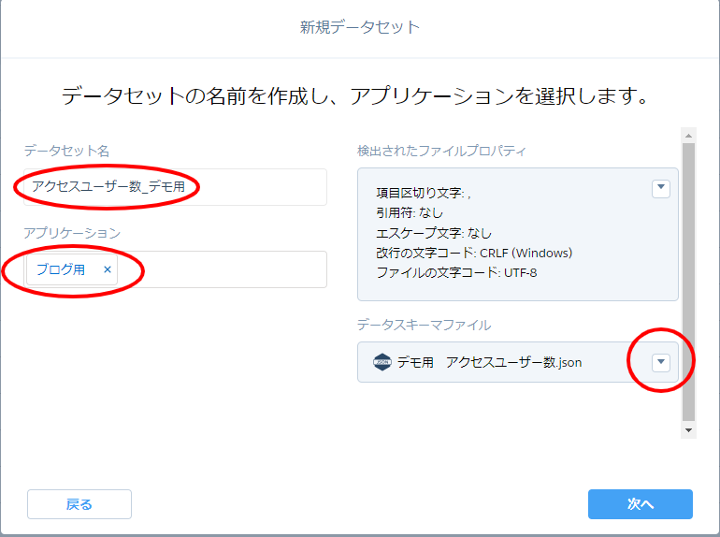Image resolution: width=720 pixels, height=537 pixels.
Task: Click the ファイルの文字コード: UTF-8 line
Action: (x=456, y=272)
